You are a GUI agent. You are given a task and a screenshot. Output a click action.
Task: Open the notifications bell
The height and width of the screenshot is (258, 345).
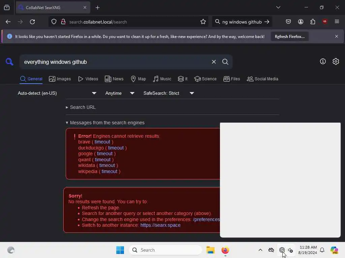322,250
